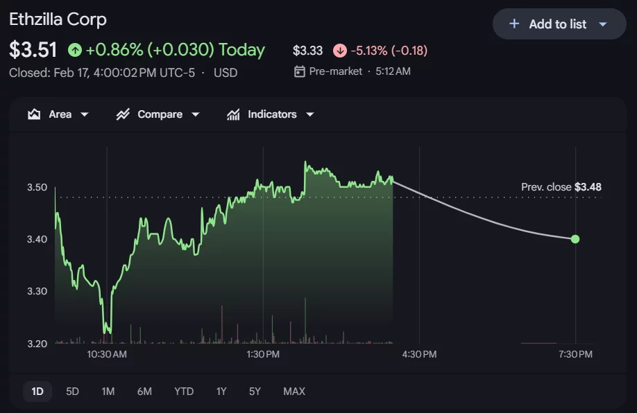Click the plus icon in Add to list
The image size is (637, 413).
click(513, 23)
